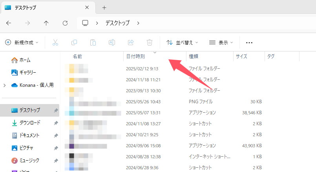Viewport: 316px width, 172px height.
Task: Click the Rename icon in toolbar
Action: [x=112, y=42]
